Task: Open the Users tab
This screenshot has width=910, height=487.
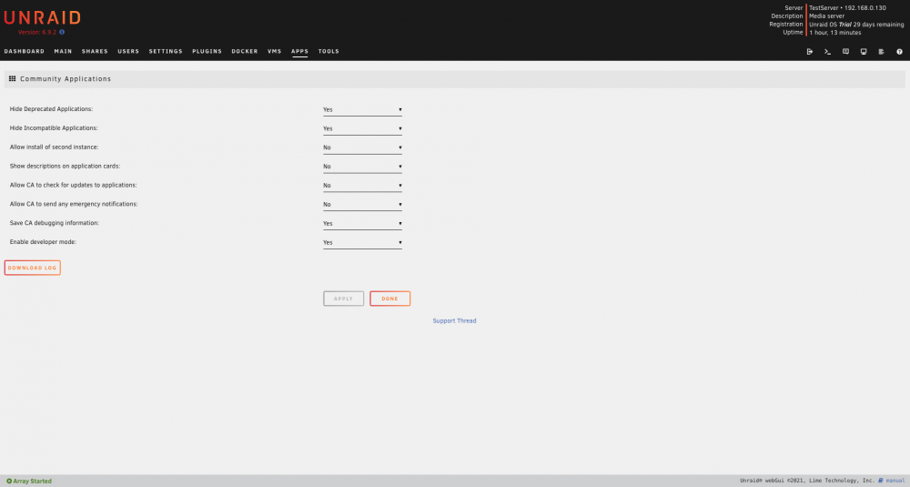Action: pos(128,52)
